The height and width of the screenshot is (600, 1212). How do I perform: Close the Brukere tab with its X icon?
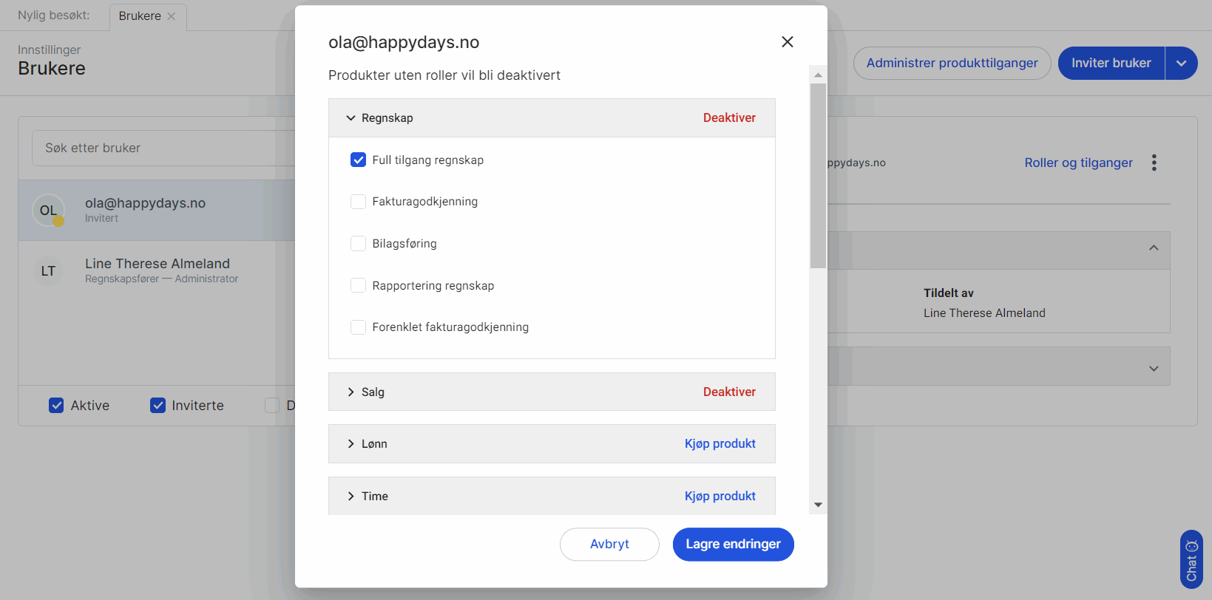172,16
